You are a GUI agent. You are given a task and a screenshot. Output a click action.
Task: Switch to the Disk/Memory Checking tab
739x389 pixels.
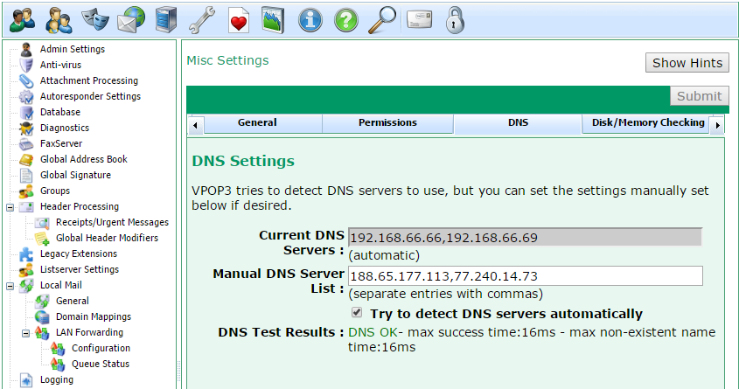tap(647, 123)
